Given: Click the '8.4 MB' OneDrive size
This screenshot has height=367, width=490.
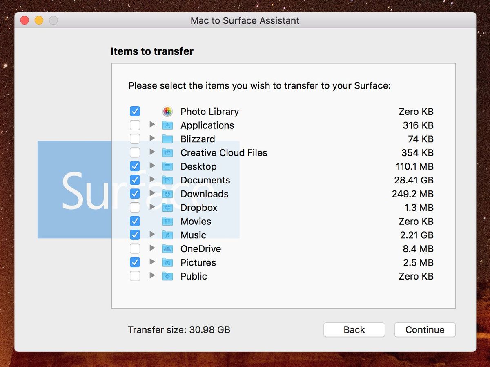Looking at the screenshot, I should 418,249.
